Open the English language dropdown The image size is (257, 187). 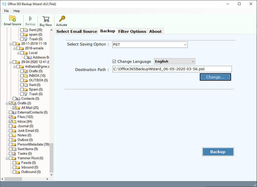click(x=175, y=62)
